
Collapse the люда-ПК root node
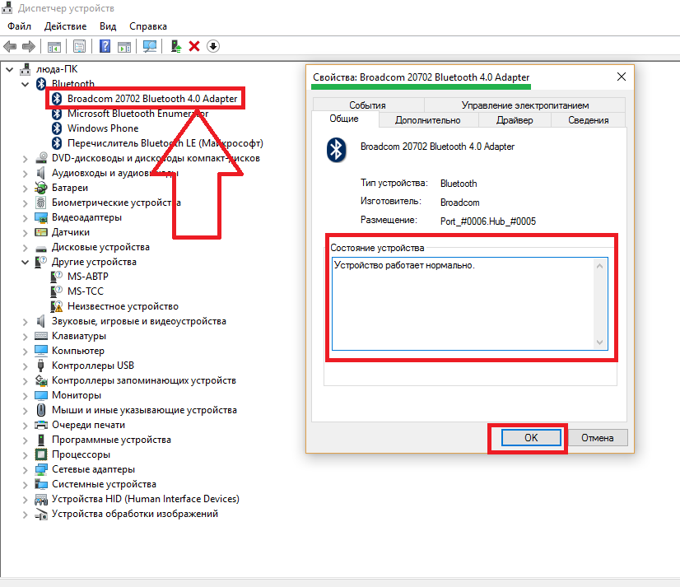[x=10, y=69]
